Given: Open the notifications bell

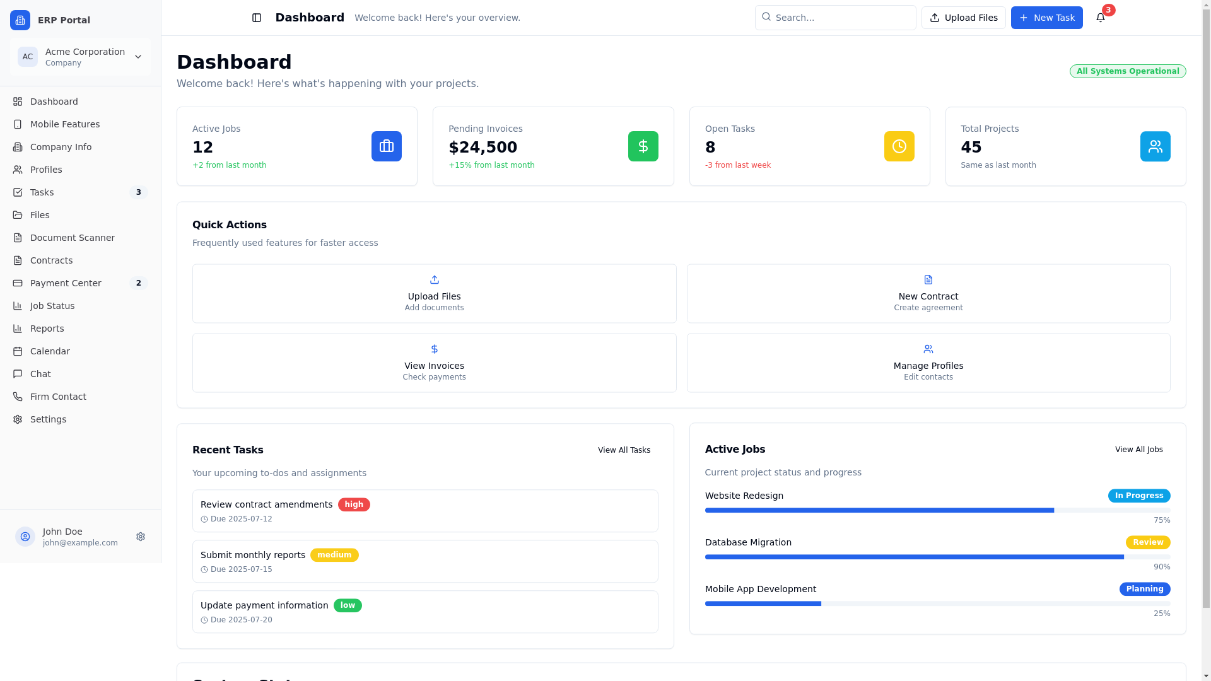Looking at the screenshot, I should pyautogui.click(x=1101, y=18).
